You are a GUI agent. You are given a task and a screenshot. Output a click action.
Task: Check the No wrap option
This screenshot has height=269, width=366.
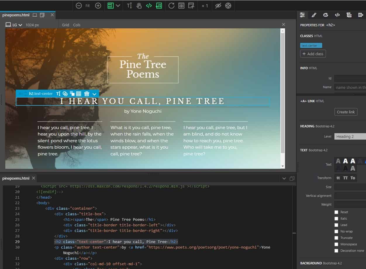point(336,231)
